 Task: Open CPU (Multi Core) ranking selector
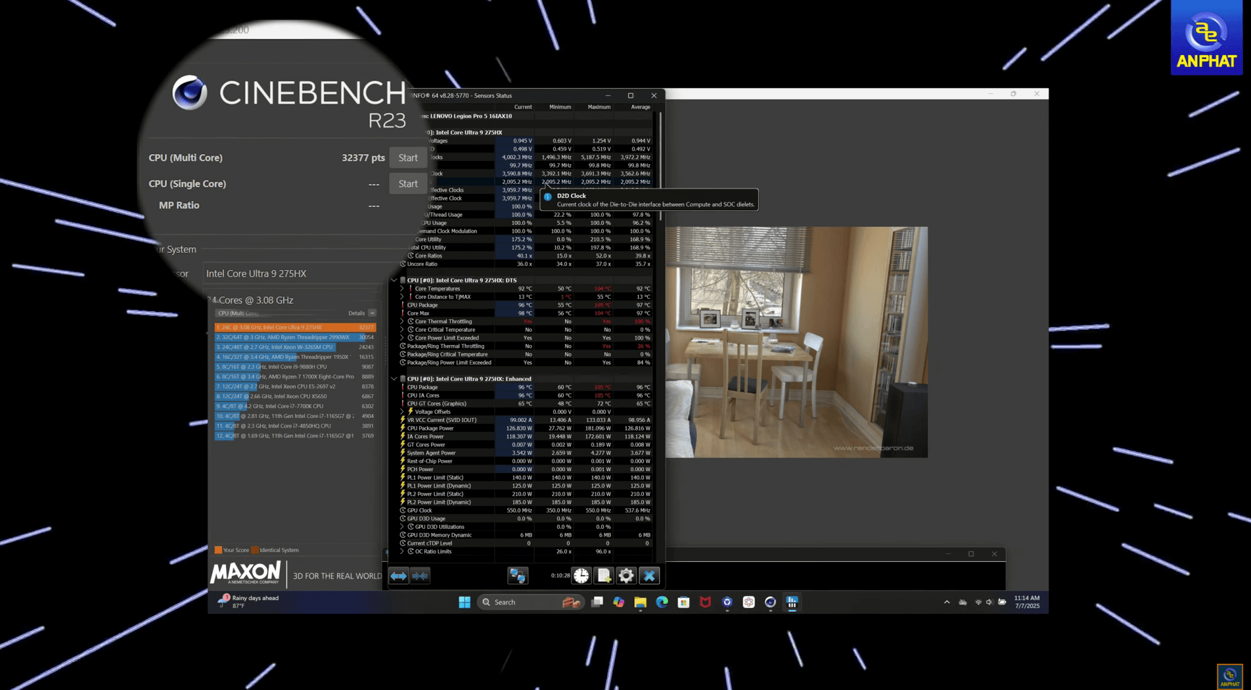[281, 313]
